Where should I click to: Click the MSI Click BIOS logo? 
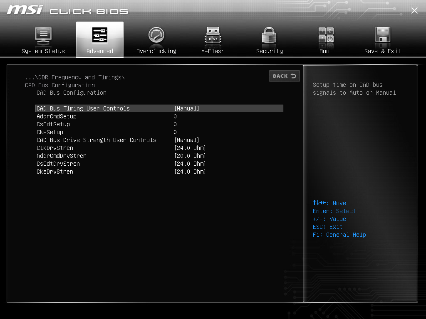pyautogui.click(x=67, y=10)
